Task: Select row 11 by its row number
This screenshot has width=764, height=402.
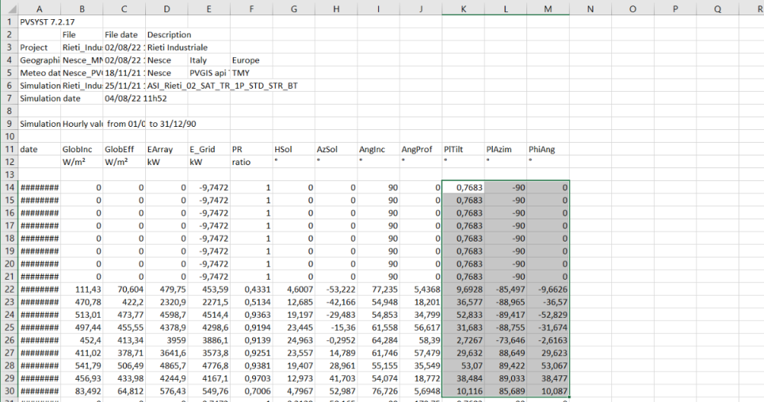Action: [x=9, y=149]
